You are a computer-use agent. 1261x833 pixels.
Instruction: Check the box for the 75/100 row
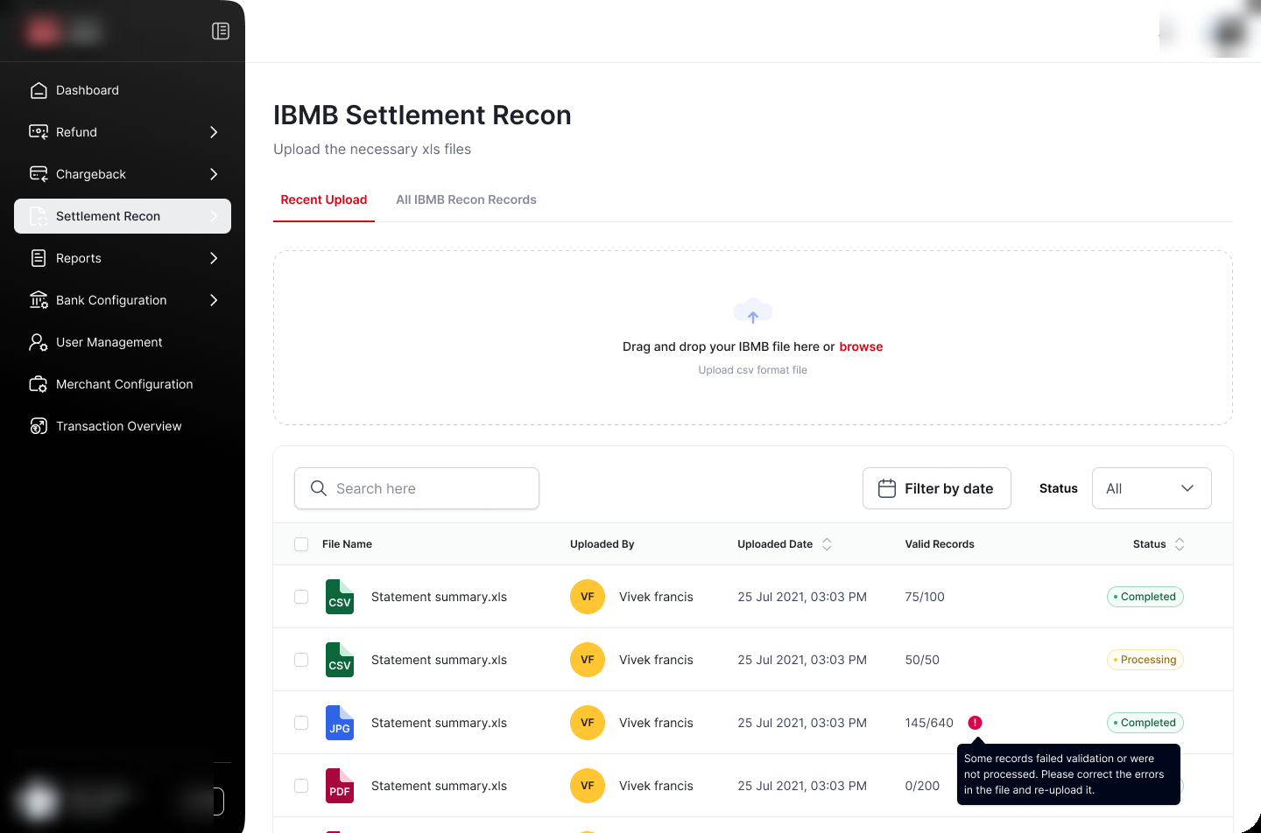[x=301, y=597]
